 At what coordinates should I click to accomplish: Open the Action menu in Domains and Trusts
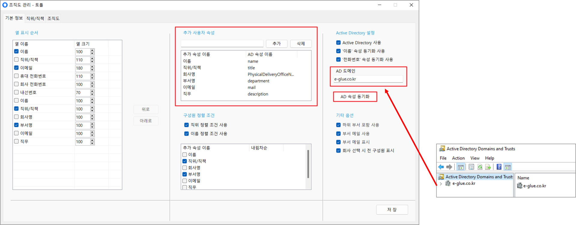[x=458, y=158]
